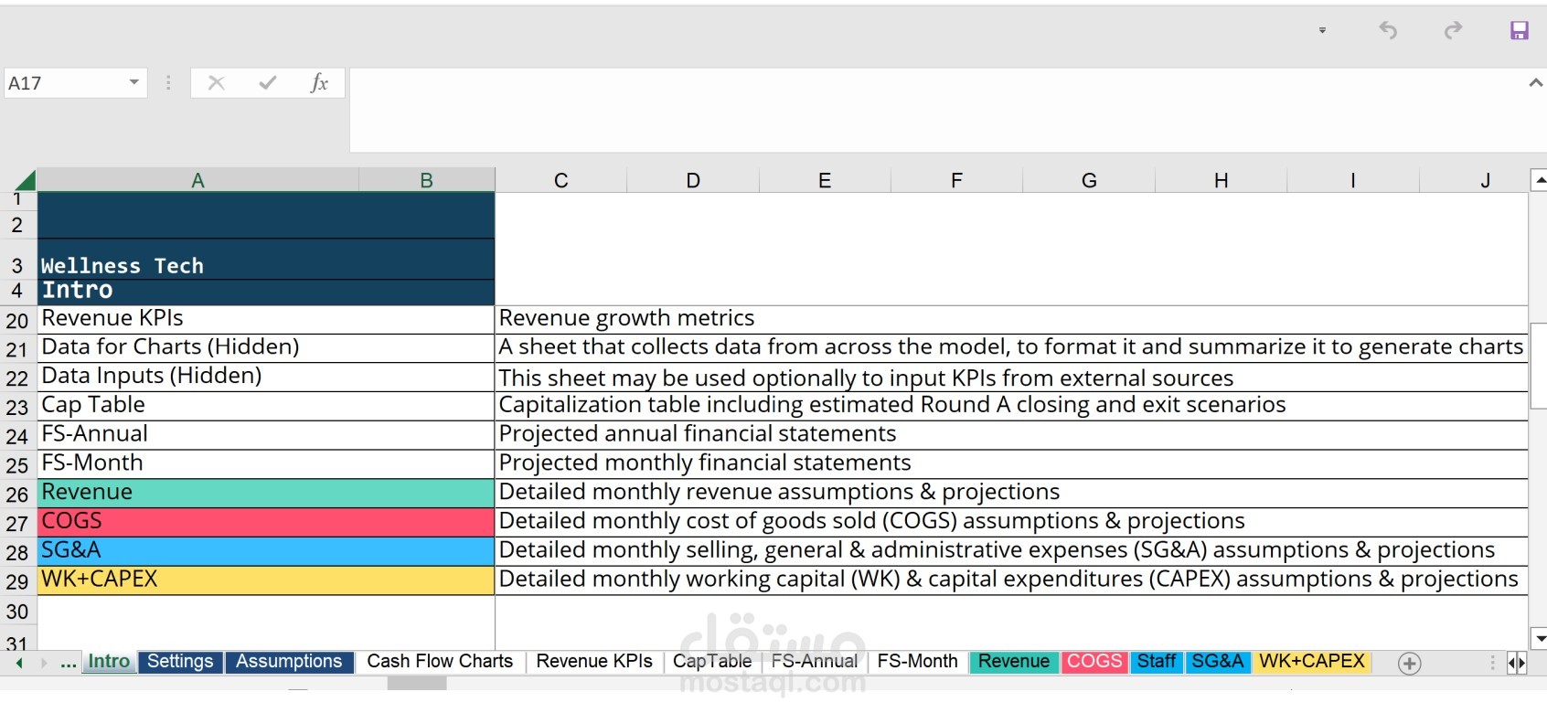Go to the Assumptions sheet tab
The image size is (1547, 713).
[289, 662]
